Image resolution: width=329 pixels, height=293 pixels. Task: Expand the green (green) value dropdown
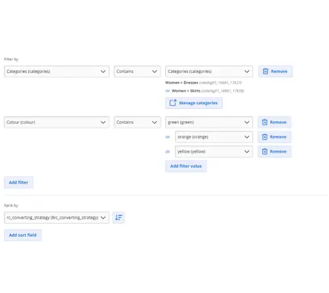point(209,123)
